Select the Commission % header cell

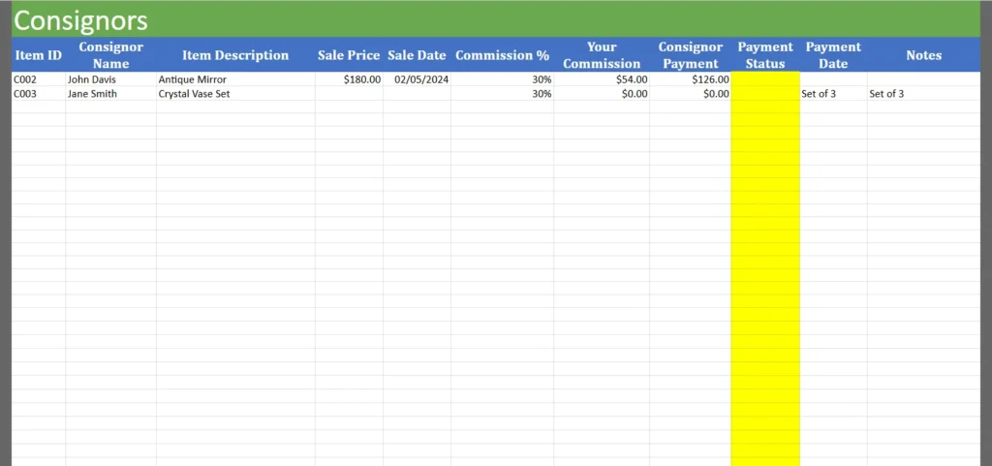pos(502,55)
